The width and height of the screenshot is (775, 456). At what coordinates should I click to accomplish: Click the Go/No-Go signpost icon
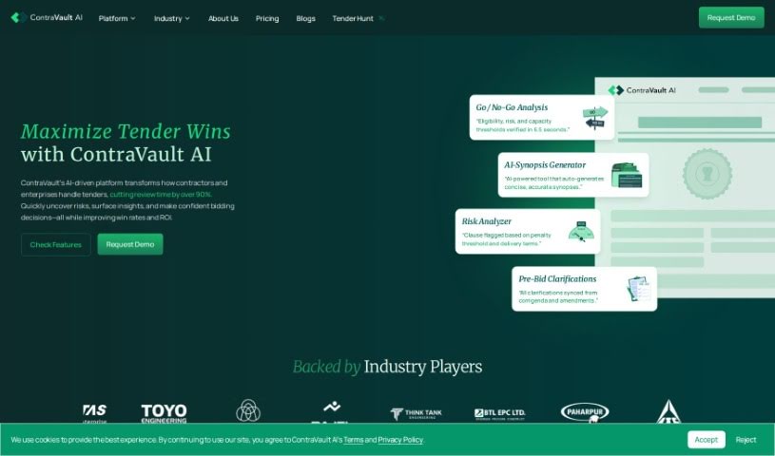click(x=595, y=118)
